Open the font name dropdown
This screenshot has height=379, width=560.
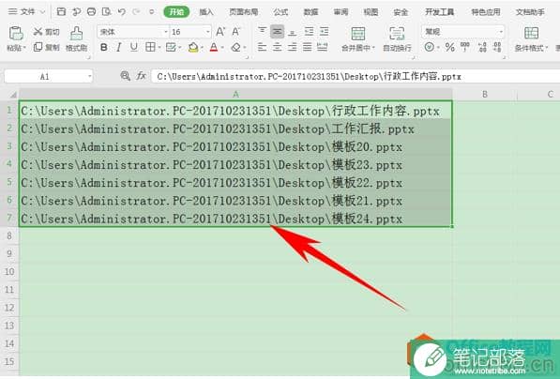[166, 32]
